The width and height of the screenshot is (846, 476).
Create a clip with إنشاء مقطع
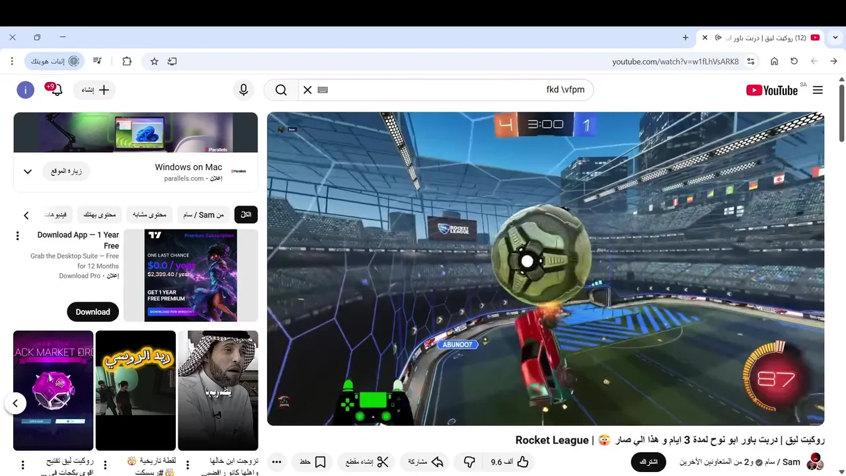pyautogui.click(x=366, y=461)
